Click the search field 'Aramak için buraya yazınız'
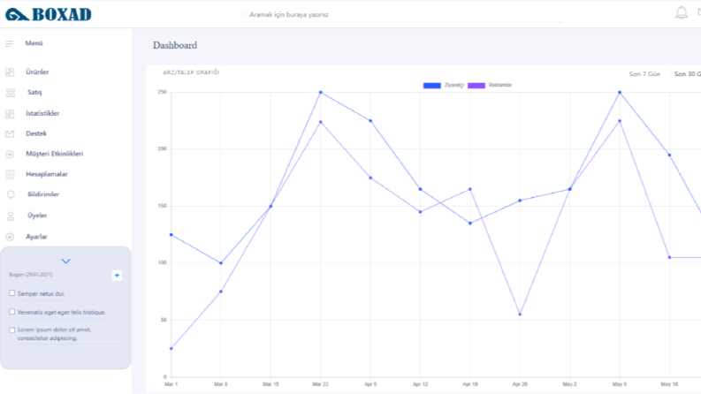 pyautogui.click(x=400, y=15)
